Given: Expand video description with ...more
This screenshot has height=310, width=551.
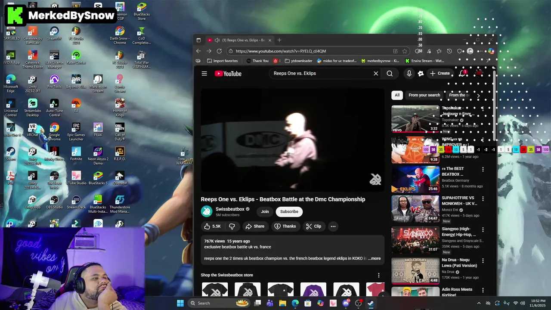Looking at the screenshot, I should 374,258.
